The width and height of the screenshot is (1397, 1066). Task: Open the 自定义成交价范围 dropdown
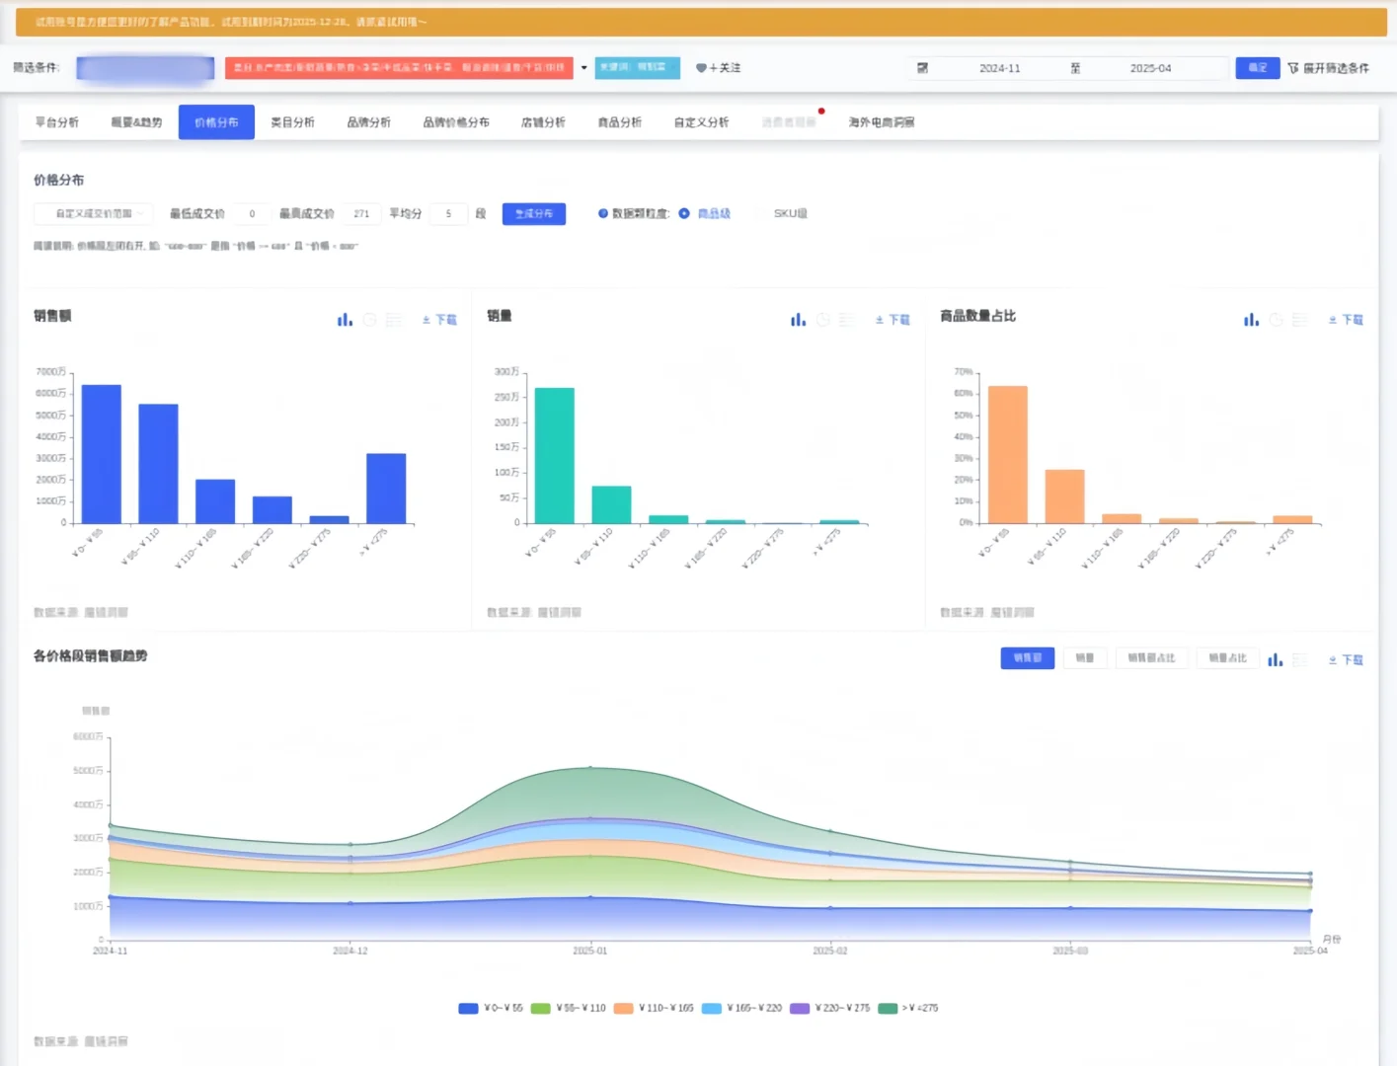(94, 213)
